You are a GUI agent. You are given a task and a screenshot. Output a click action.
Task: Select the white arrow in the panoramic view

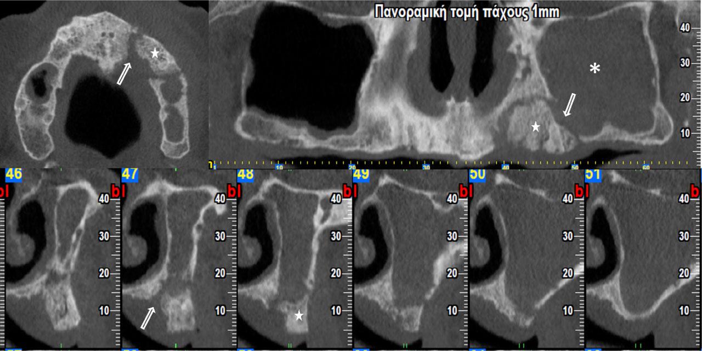click(571, 105)
